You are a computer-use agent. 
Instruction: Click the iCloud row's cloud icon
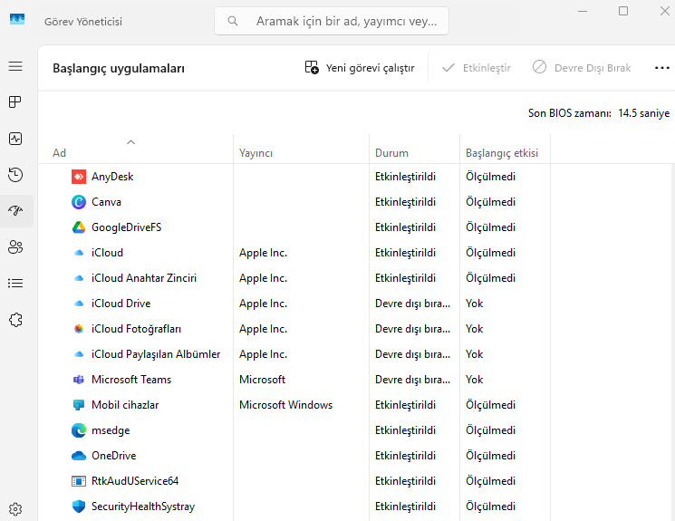(79, 253)
